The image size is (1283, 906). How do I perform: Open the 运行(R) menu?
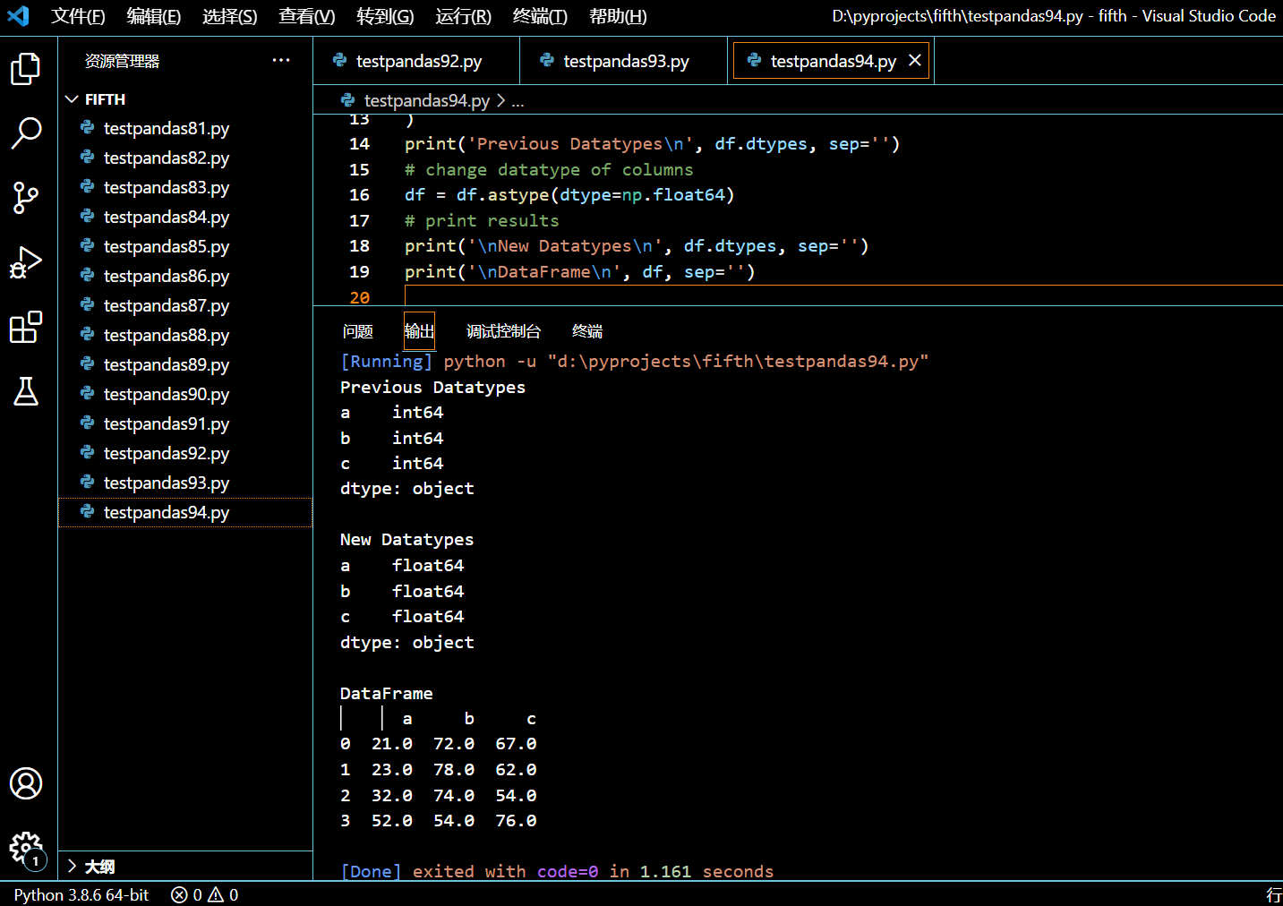[464, 16]
